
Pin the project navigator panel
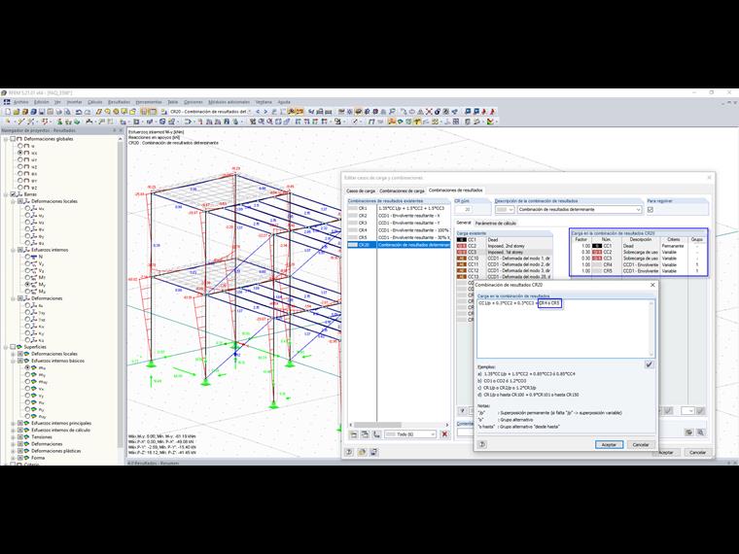114,130
